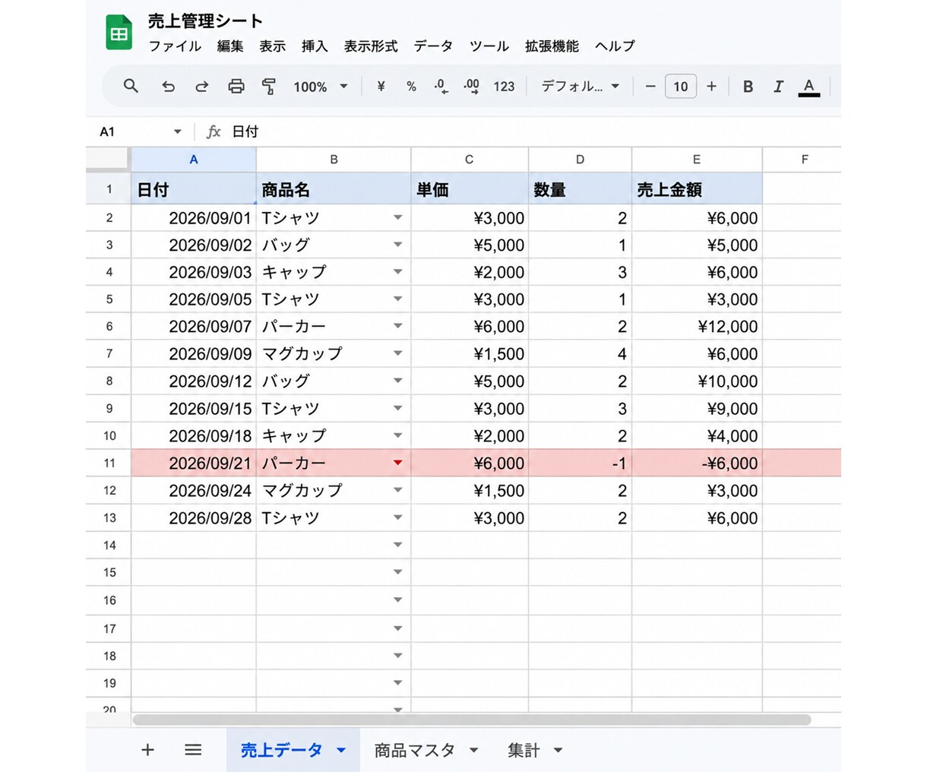
Task: Open the 拡張機能 menu
Action: (x=552, y=46)
